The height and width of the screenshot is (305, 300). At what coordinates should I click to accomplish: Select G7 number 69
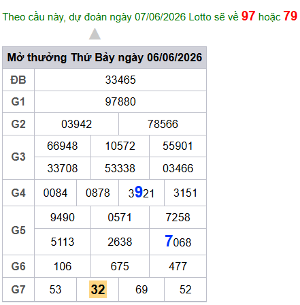[x=141, y=289]
